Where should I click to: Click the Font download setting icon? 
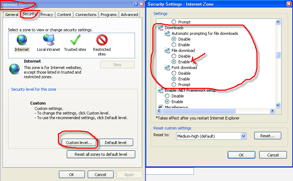[x=167, y=67]
